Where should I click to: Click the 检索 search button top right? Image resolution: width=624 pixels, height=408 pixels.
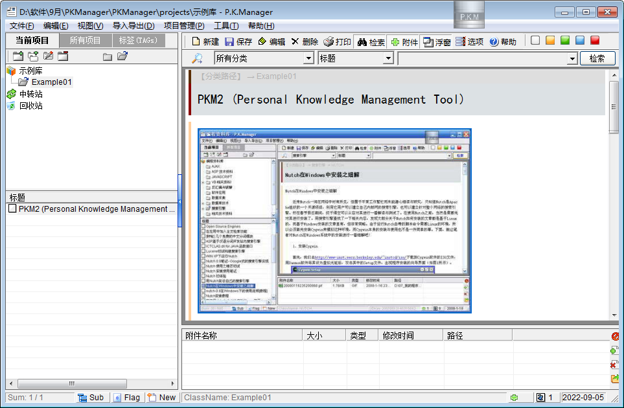597,58
